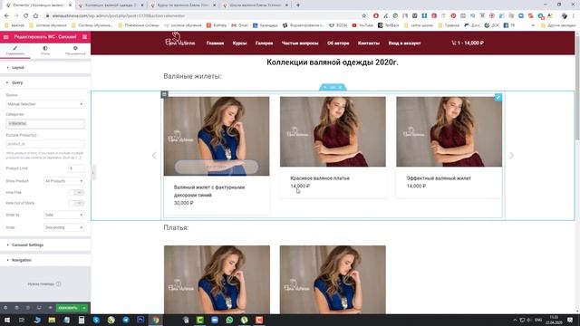Go to next carousel slide arrow

511,156
